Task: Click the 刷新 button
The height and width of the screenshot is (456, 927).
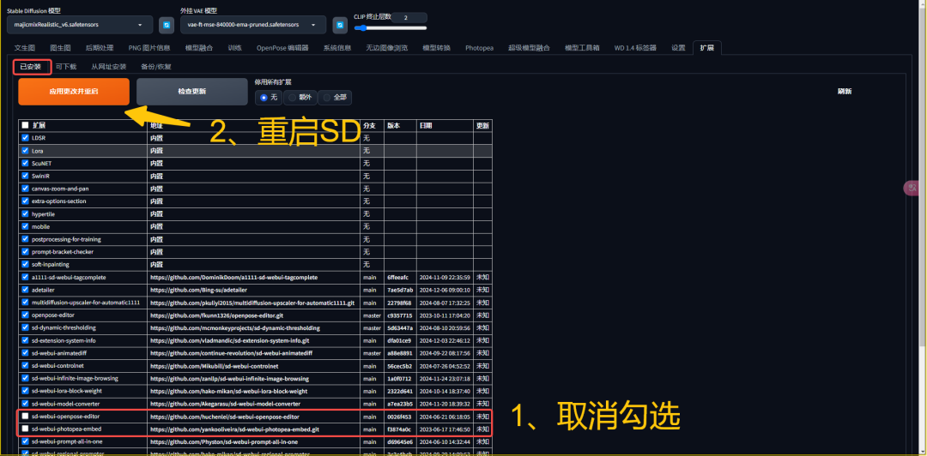Action: pos(845,92)
